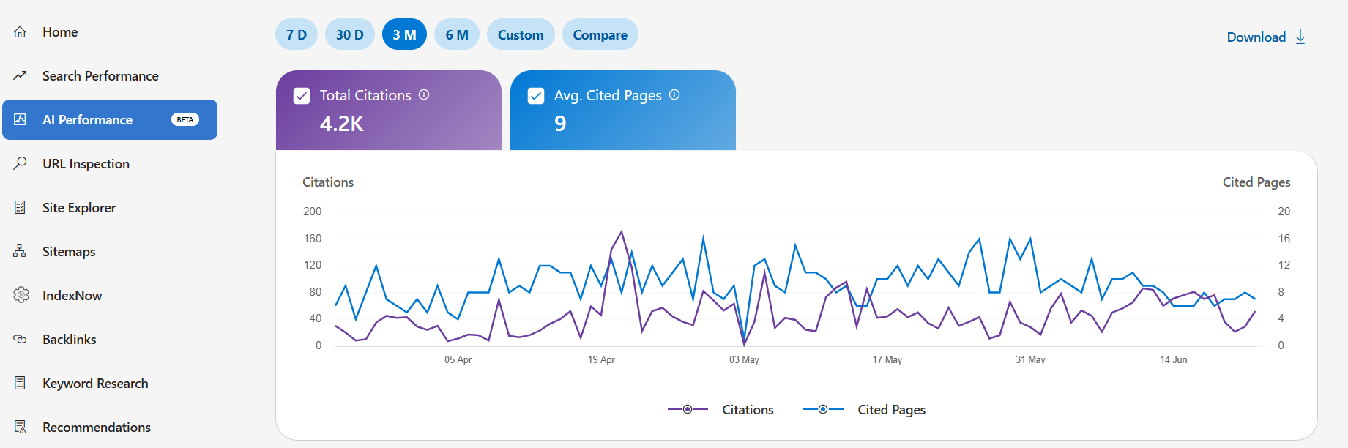
Task: Click the Backlinks chain icon
Action: click(20, 339)
